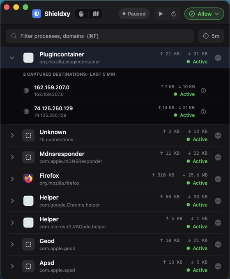Open more options for Firefox
The width and height of the screenshot is (230, 279).
pyautogui.click(x=218, y=179)
